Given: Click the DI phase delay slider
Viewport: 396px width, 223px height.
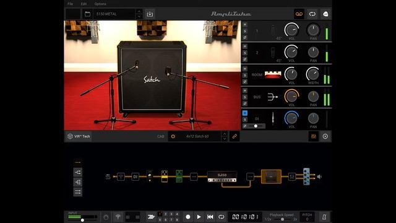Looking at the screenshot, I should point(256,126).
